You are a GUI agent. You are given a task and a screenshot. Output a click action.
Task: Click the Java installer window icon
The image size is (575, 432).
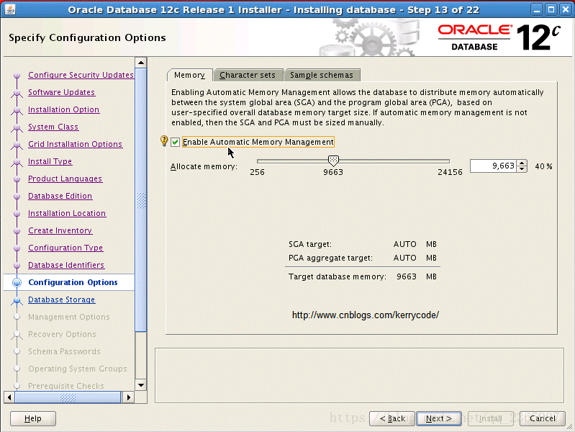[10, 9]
